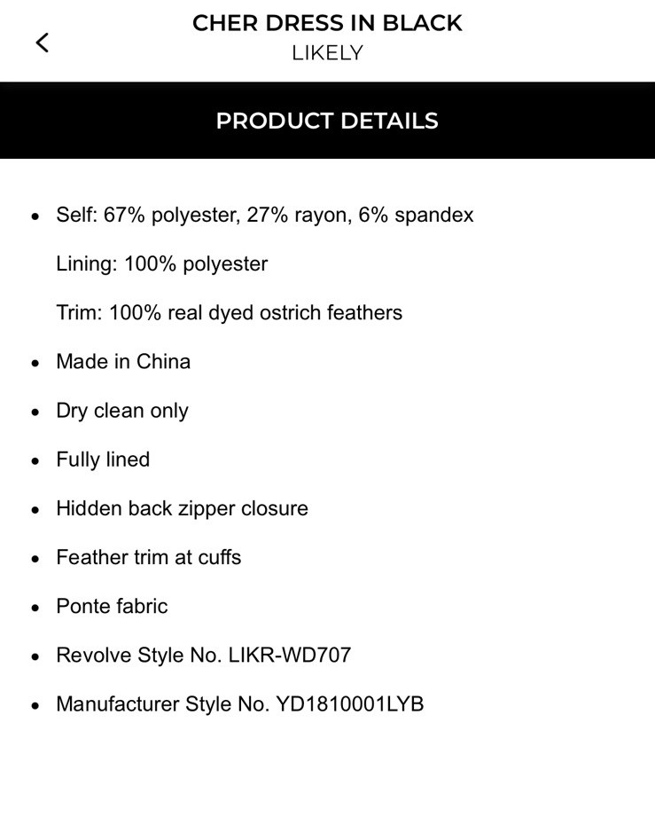
Task: Click the bullet before 'Feather trim at cuffs'
Action: pos(35,559)
